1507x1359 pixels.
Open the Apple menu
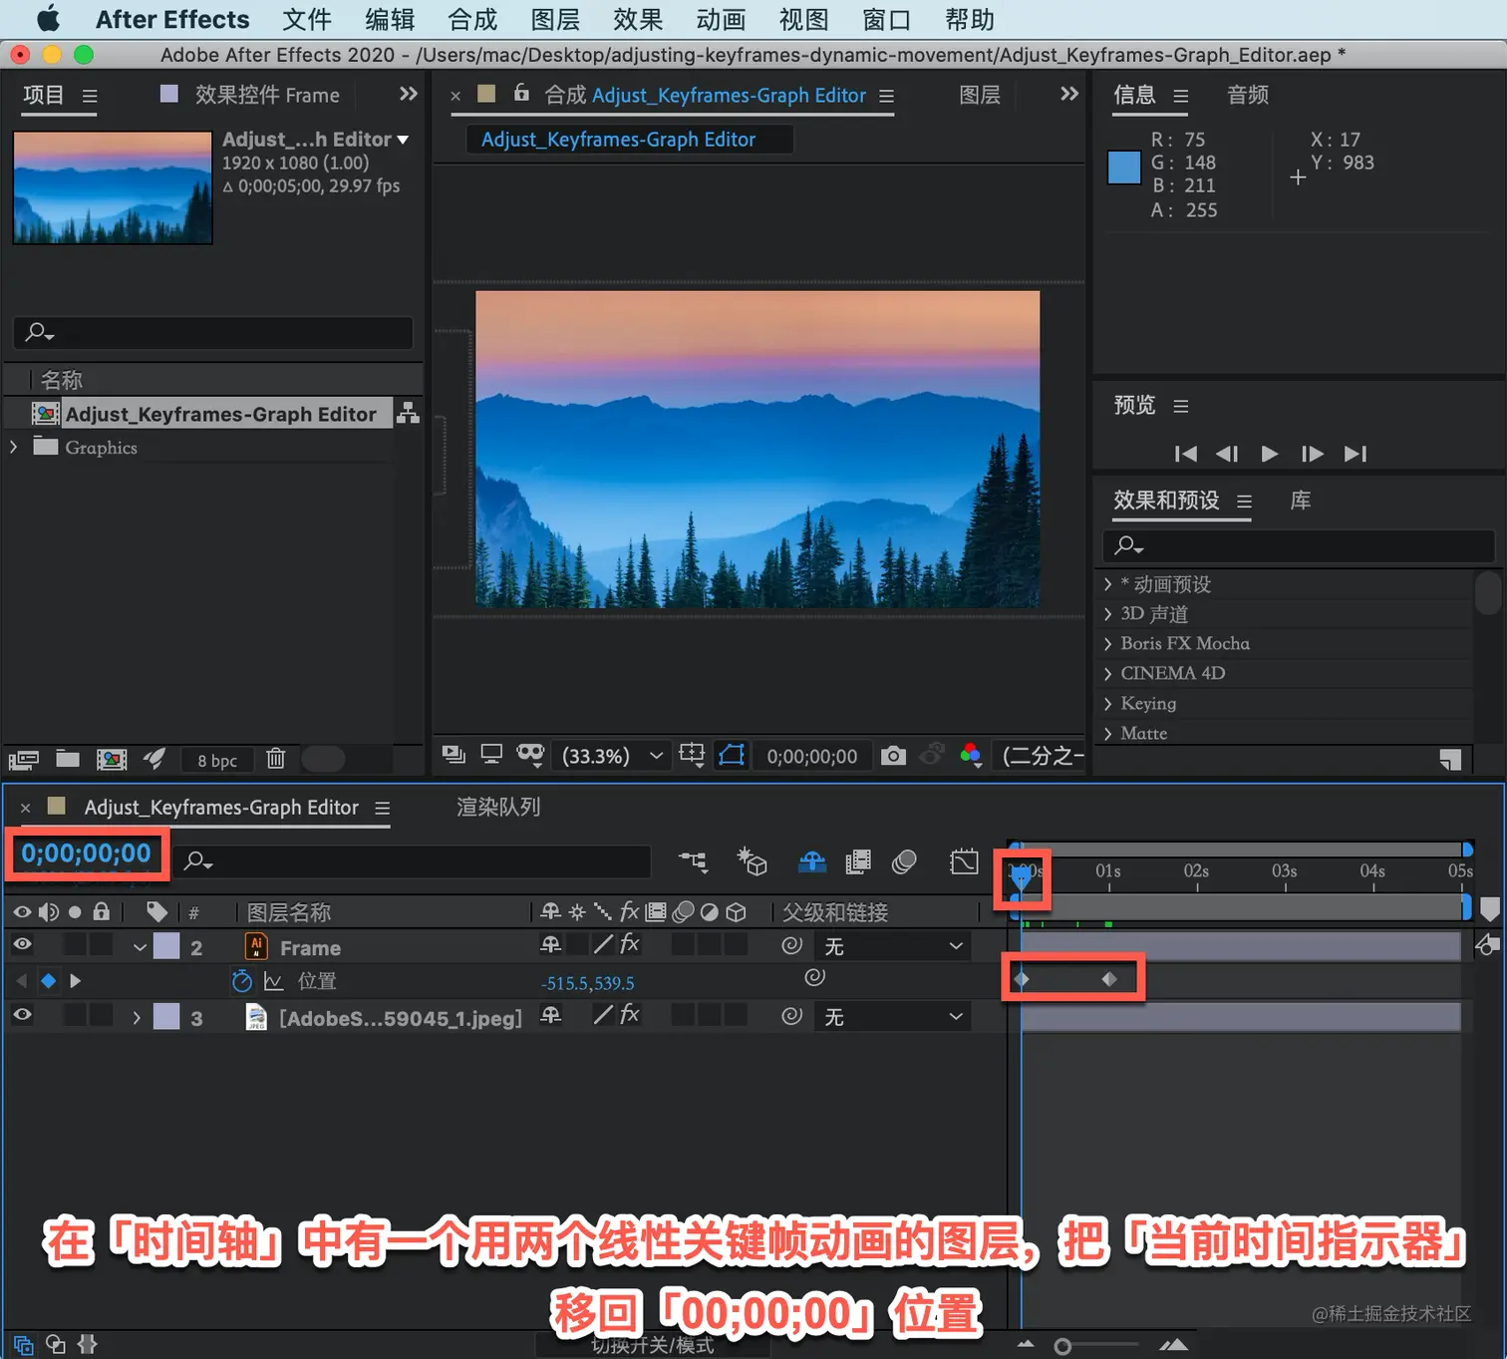tap(48, 19)
